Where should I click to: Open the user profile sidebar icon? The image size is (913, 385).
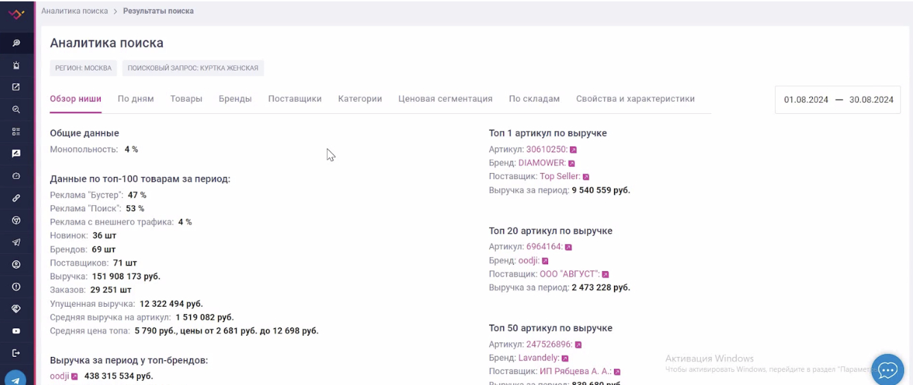16,264
